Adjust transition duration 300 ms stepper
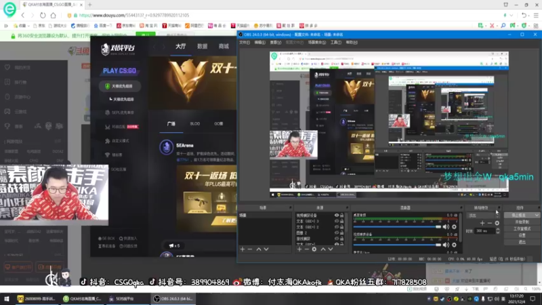This screenshot has height=305, width=542. point(498,230)
